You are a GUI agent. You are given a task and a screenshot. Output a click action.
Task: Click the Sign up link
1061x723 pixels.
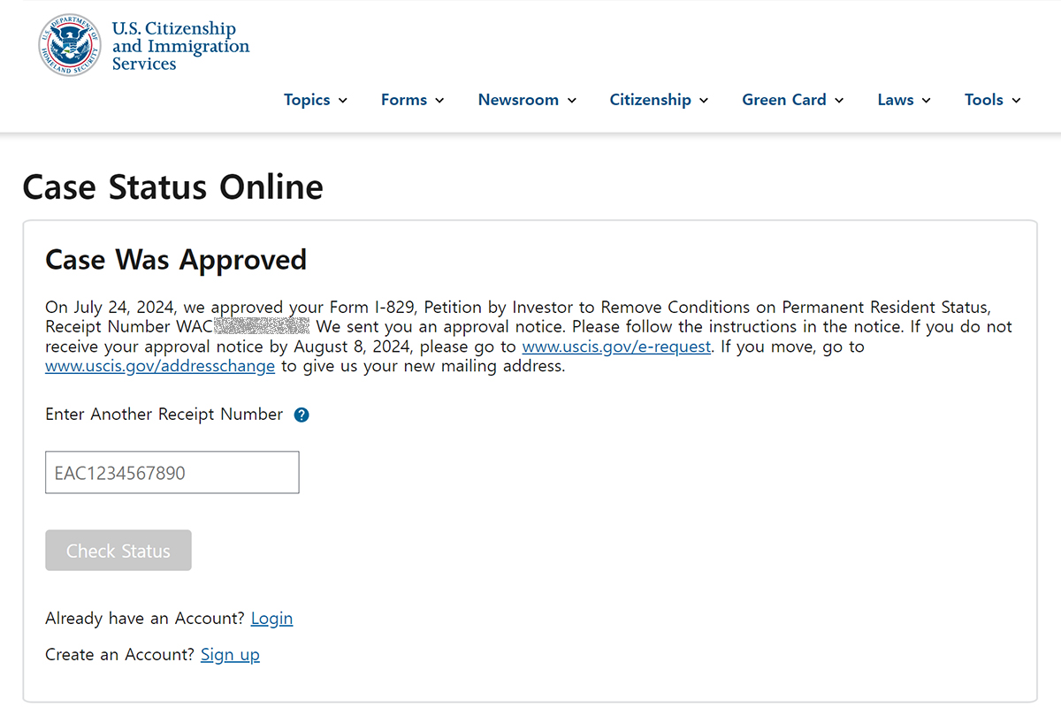click(230, 655)
